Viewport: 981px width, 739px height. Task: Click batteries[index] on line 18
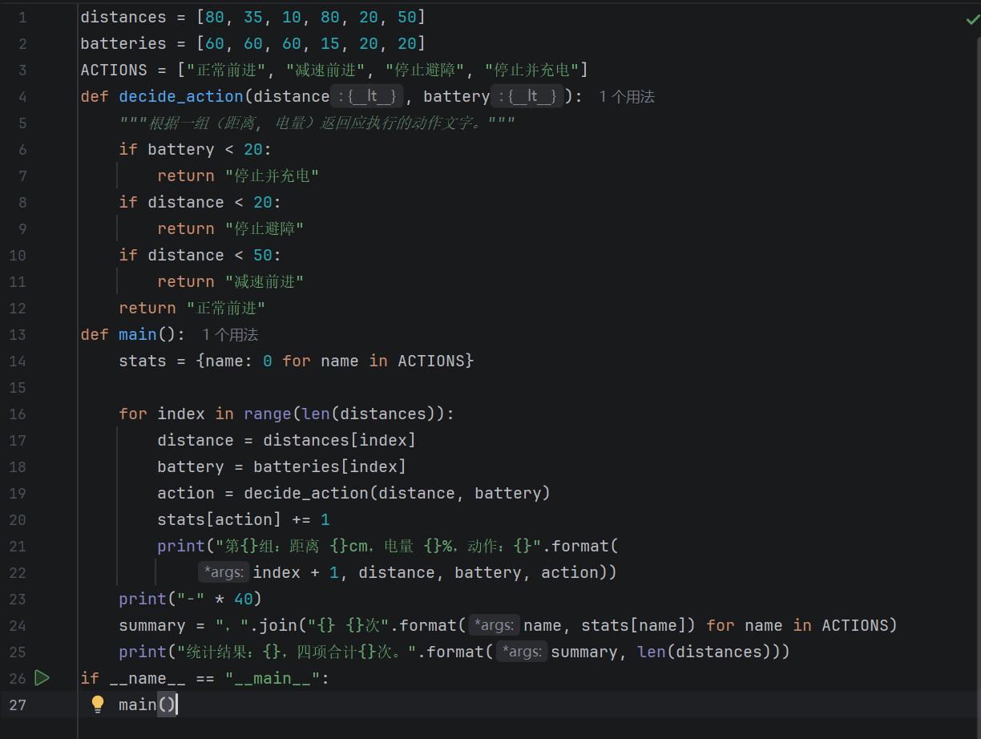[330, 467]
